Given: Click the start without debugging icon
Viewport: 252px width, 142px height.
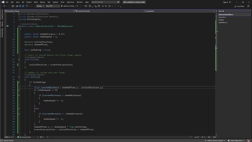Looking at the screenshot, I should (x=78, y=6).
